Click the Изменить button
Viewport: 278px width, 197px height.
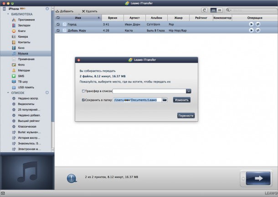coord(182,100)
